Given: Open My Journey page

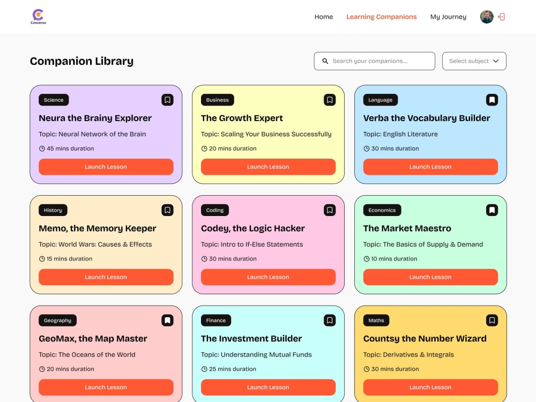Looking at the screenshot, I should (448, 17).
